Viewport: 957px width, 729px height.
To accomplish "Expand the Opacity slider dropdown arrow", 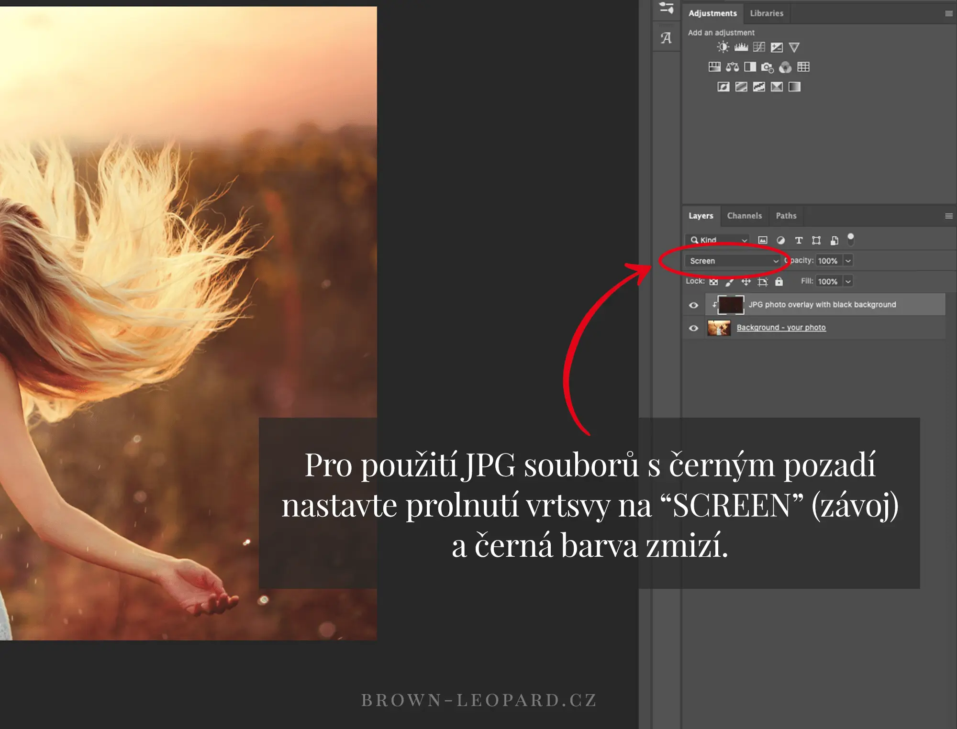I will (x=848, y=261).
